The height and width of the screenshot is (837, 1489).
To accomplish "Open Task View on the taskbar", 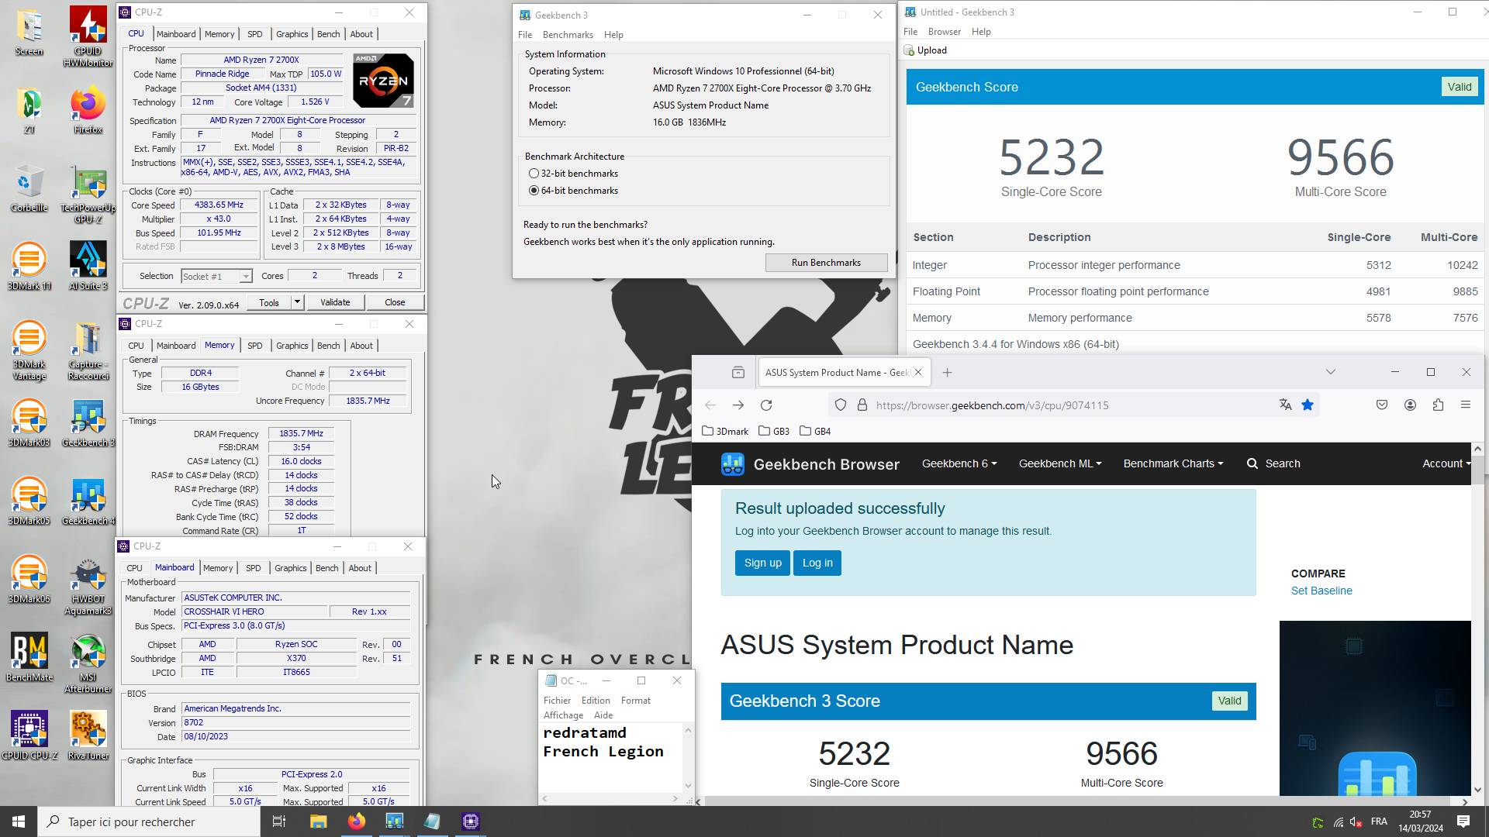I will click(279, 821).
